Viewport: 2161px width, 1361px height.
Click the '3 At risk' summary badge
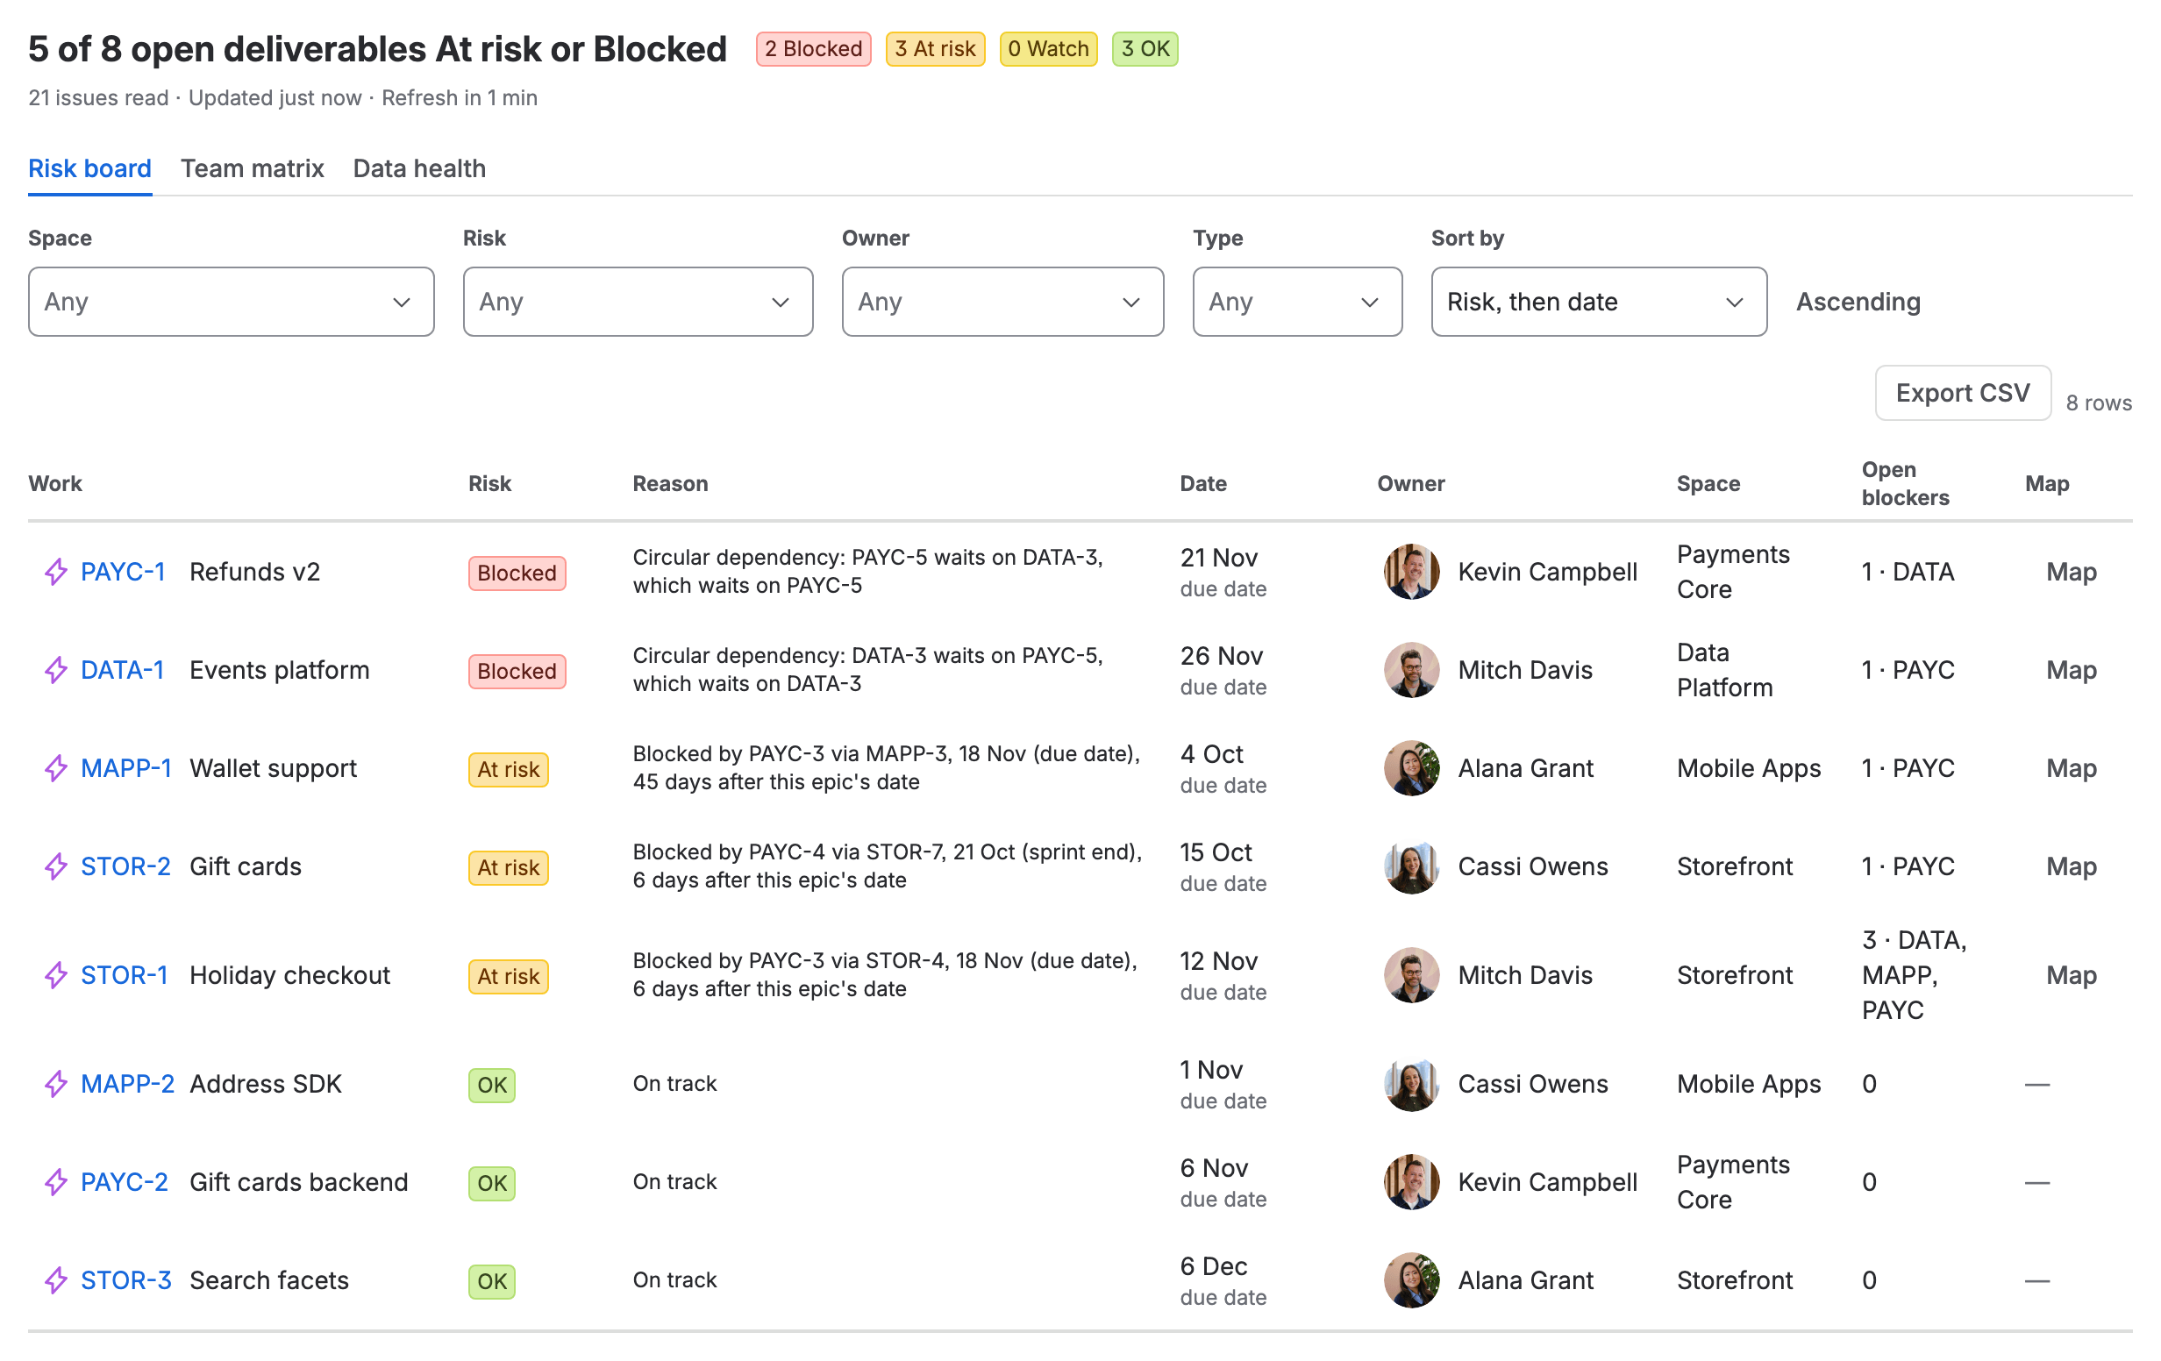tap(935, 48)
